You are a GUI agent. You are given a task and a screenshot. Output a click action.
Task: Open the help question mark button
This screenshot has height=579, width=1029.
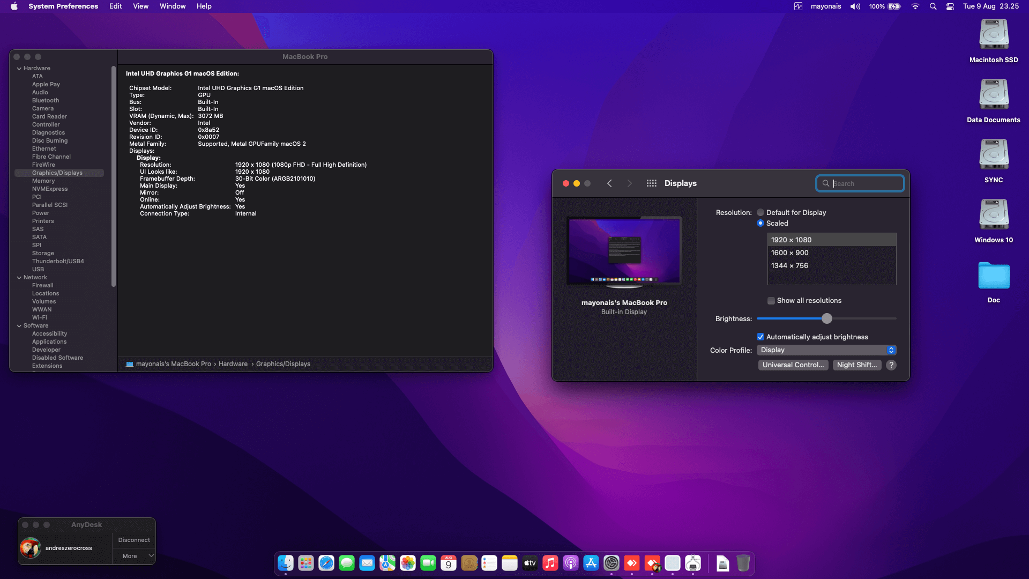pos(891,365)
